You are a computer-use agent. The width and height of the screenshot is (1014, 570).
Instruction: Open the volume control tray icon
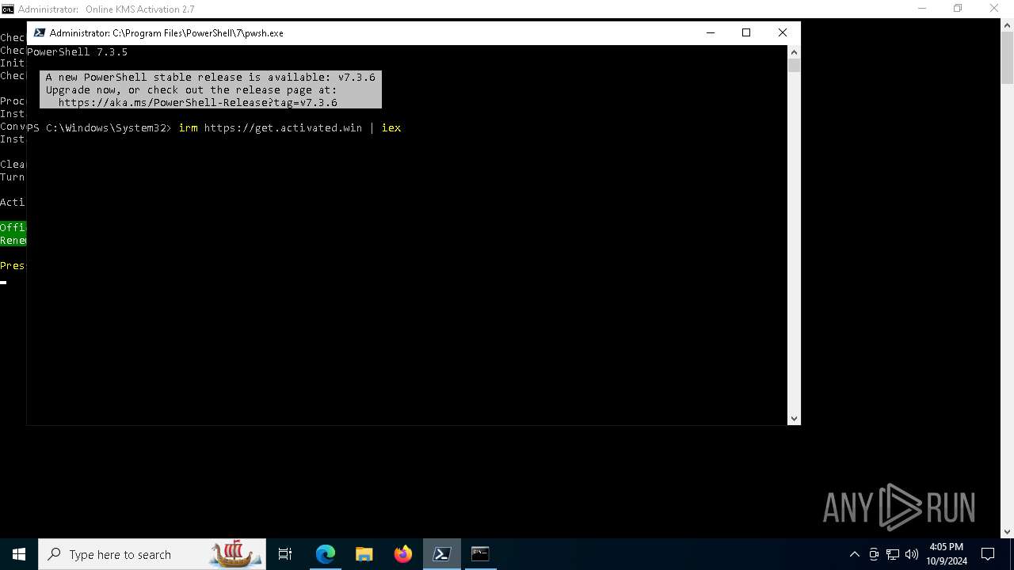(912, 554)
